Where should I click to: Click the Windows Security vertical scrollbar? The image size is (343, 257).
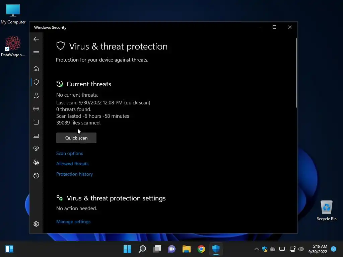click(296, 73)
